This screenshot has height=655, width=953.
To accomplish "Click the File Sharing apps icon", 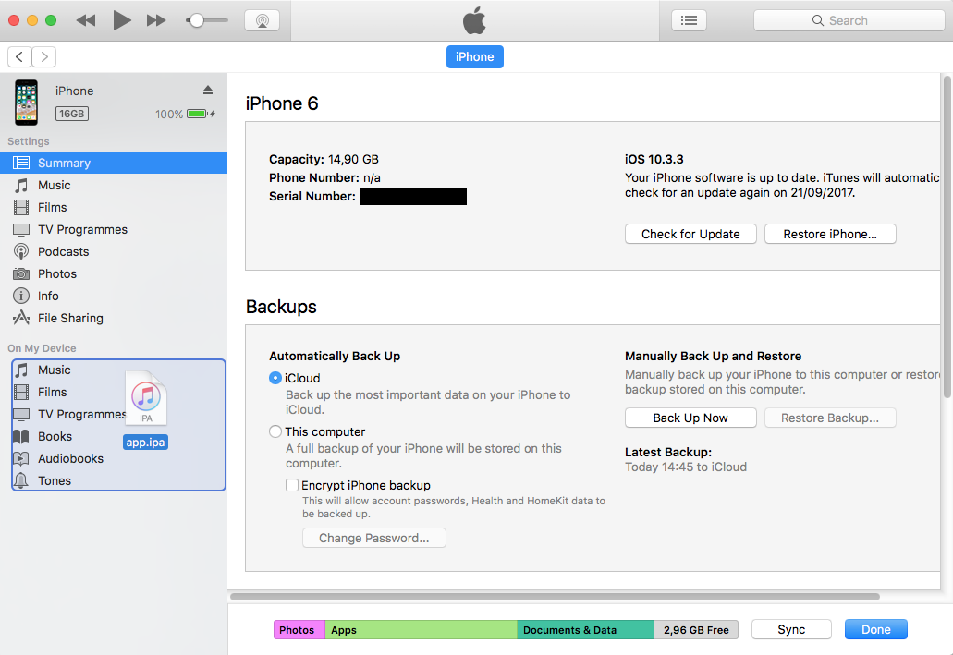I will (21, 318).
